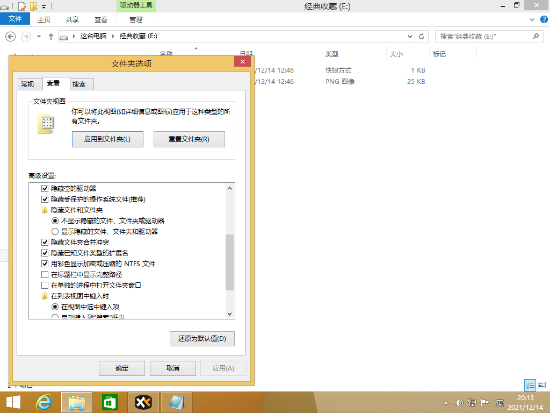Switch to large icons view

pos(542,385)
